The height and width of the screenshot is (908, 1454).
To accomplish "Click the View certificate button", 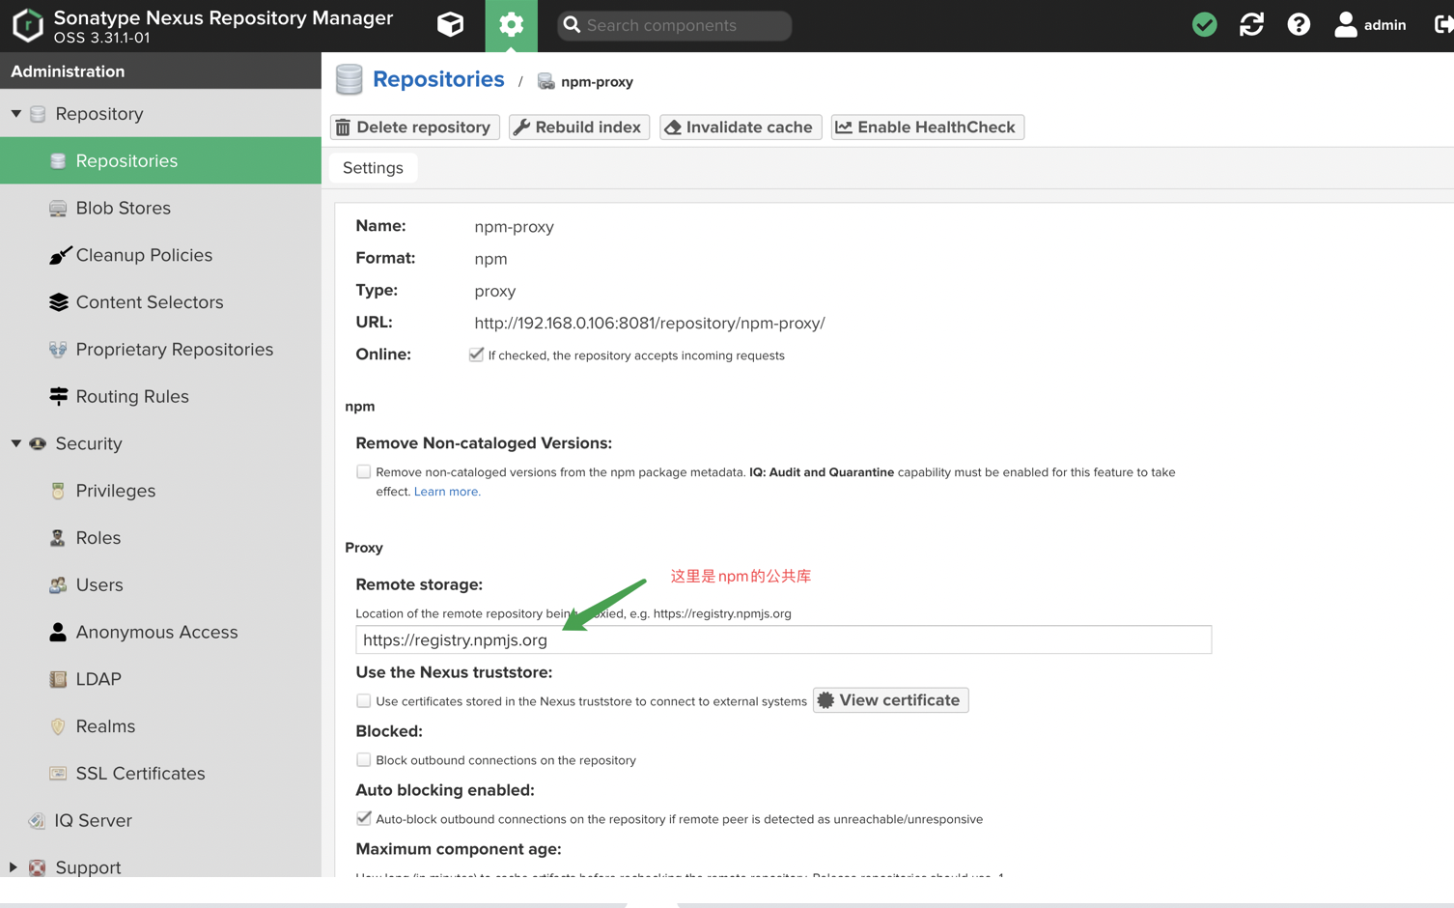I will [890, 700].
